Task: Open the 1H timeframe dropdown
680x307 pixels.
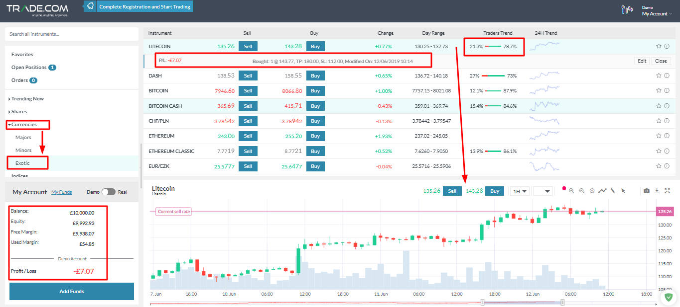Action: [521, 191]
